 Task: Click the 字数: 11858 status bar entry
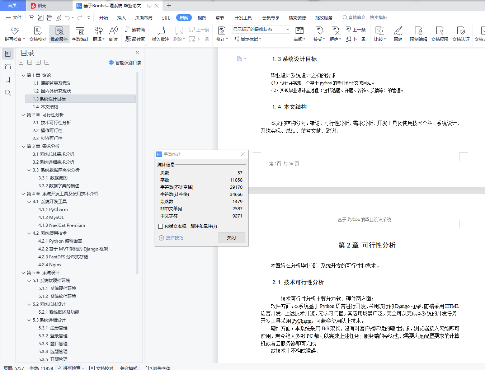[41, 368]
